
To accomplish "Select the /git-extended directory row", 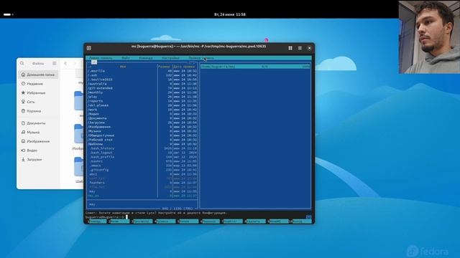I will tap(142, 88).
